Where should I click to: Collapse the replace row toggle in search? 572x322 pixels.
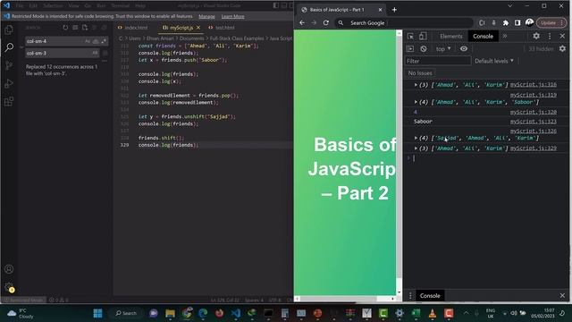(21, 47)
